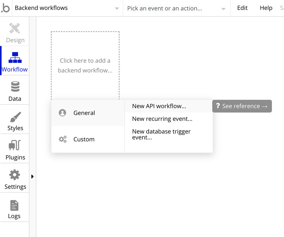Viewport: 284px width, 237px height.
Task: Open the Help menu
Action: click(266, 8)
